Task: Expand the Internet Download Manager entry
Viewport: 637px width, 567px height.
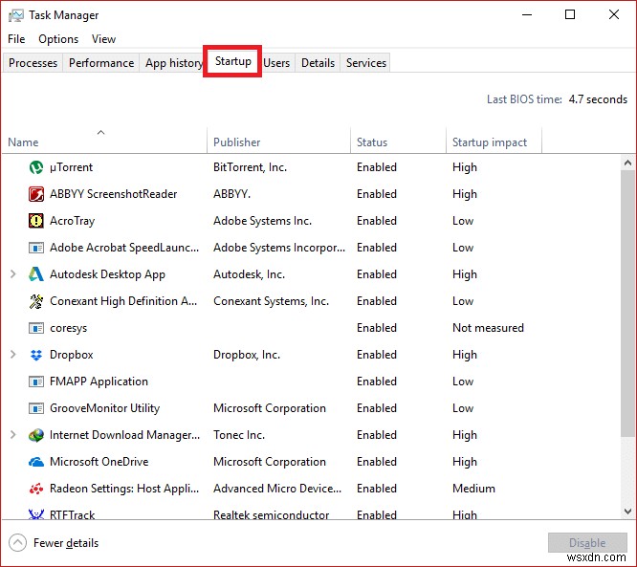Action: click(x=13, y=435)
